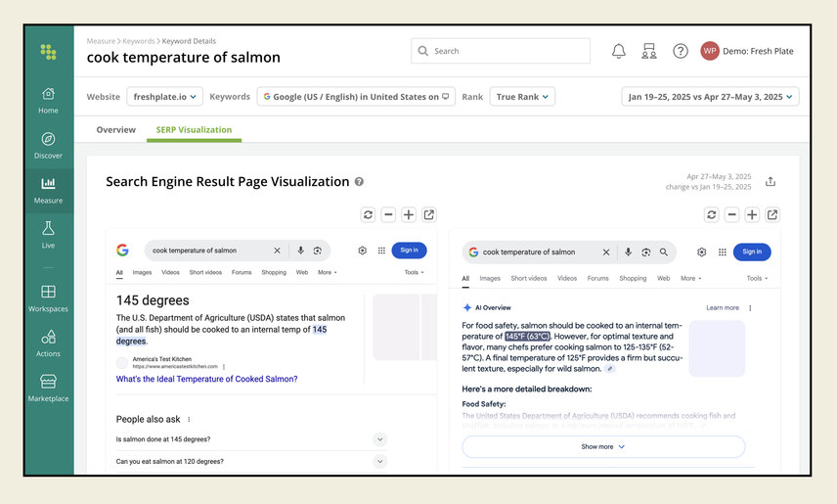Open the date range comparison dropdown
Viewport: 837px width, 504px height.
pos(710,97)
